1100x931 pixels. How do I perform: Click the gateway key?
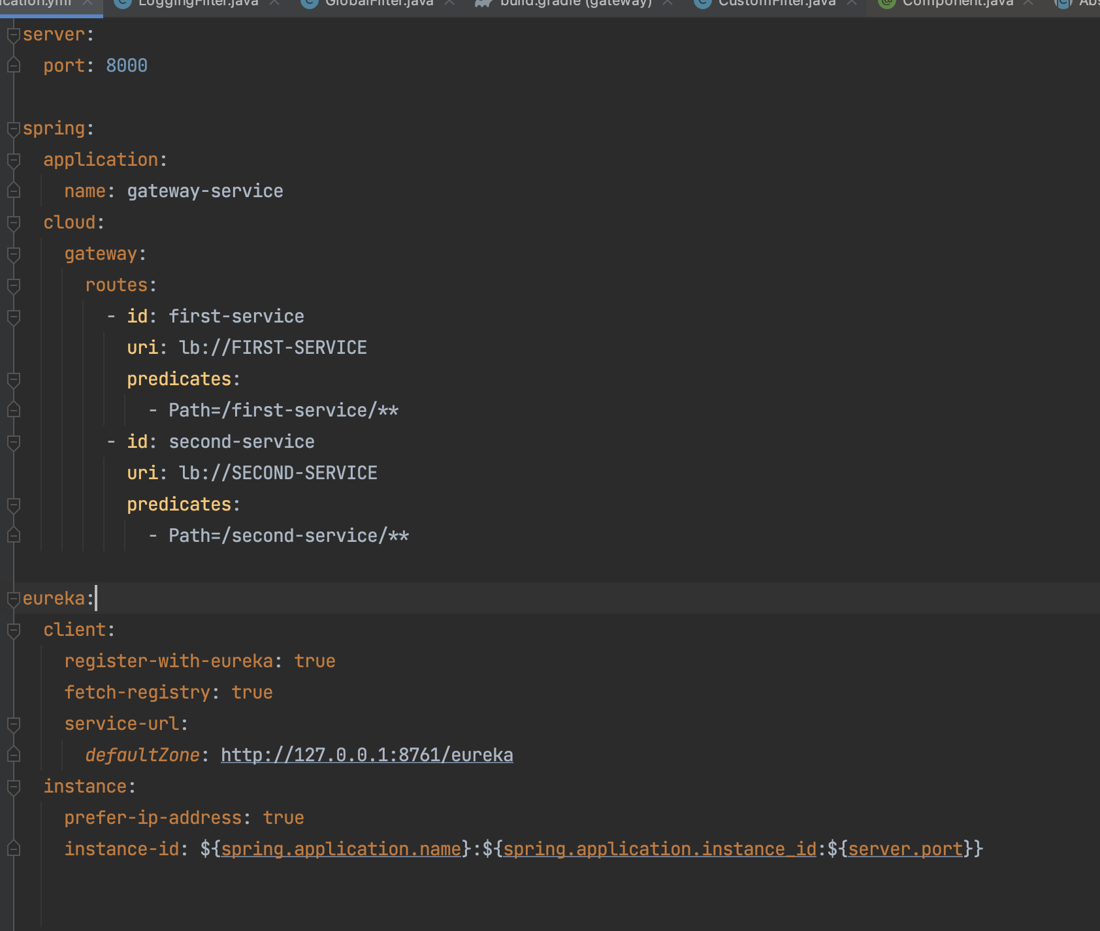[101, 254]
